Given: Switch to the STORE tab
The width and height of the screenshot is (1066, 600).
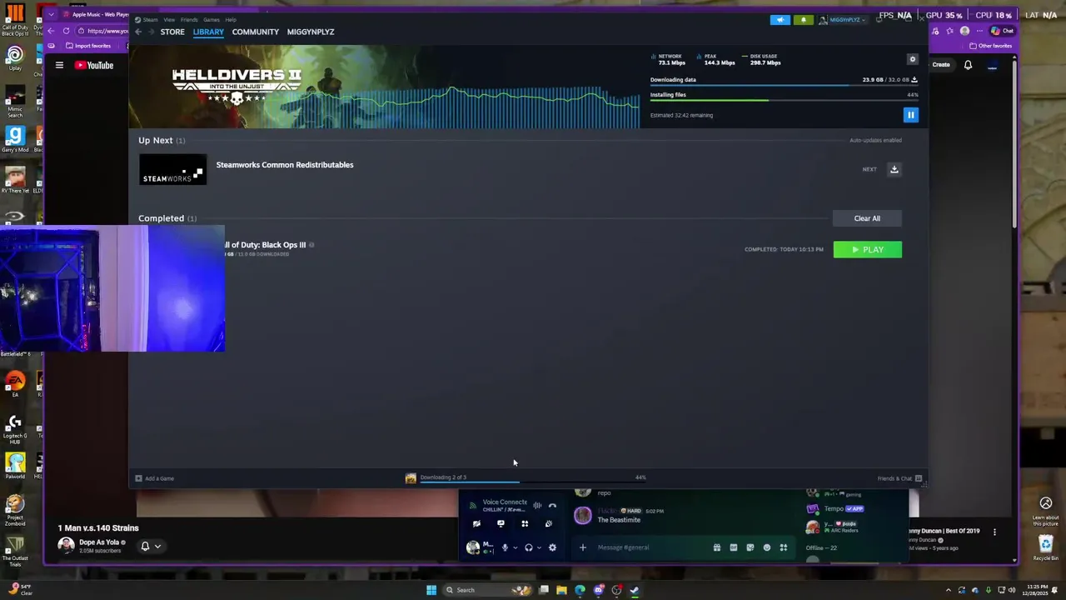Looking at the screenshot, I should tap(172, 32).
